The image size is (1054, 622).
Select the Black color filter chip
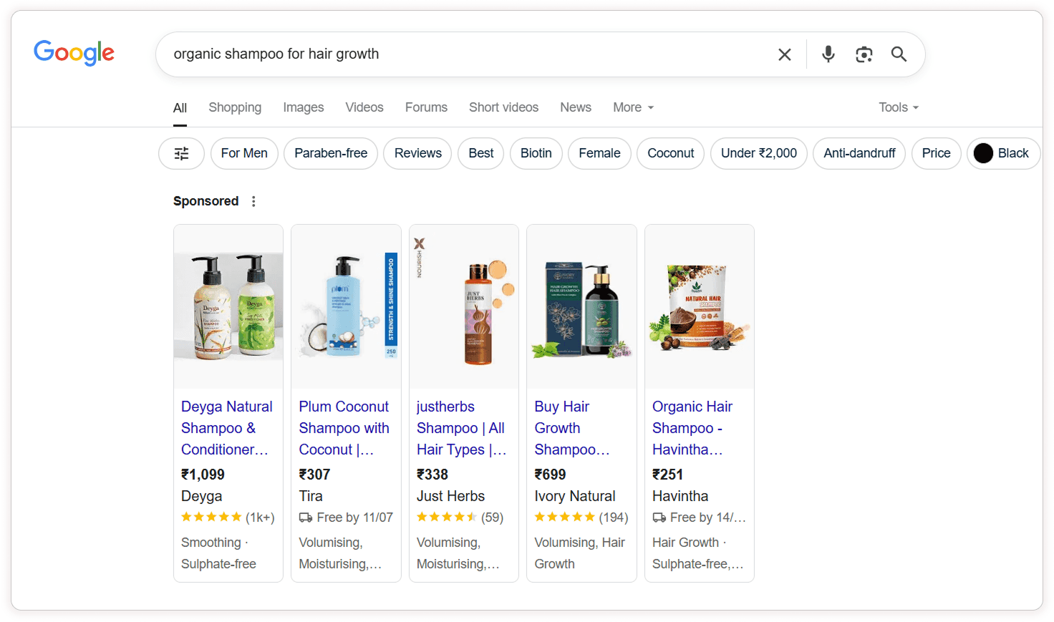1003,153
